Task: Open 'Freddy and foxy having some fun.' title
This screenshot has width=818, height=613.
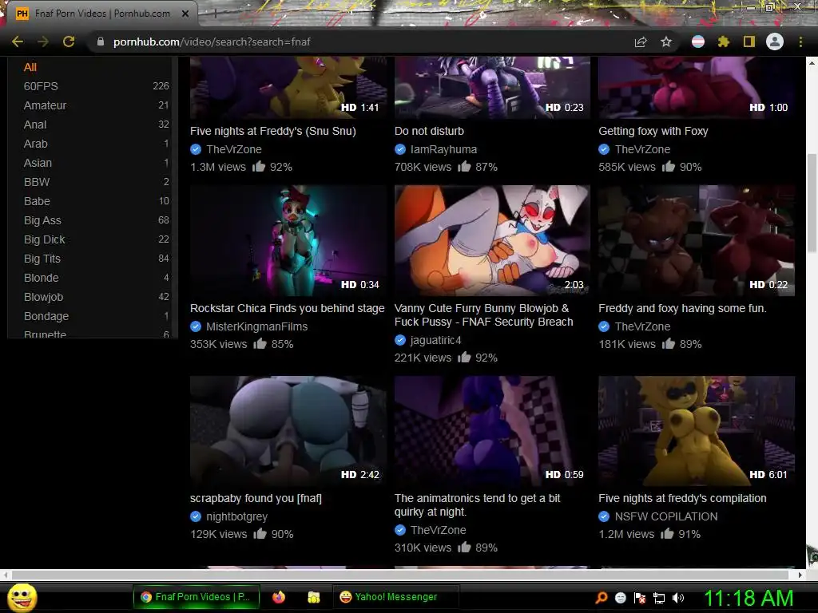Action: pyautogui.click(x=682, y=309)
